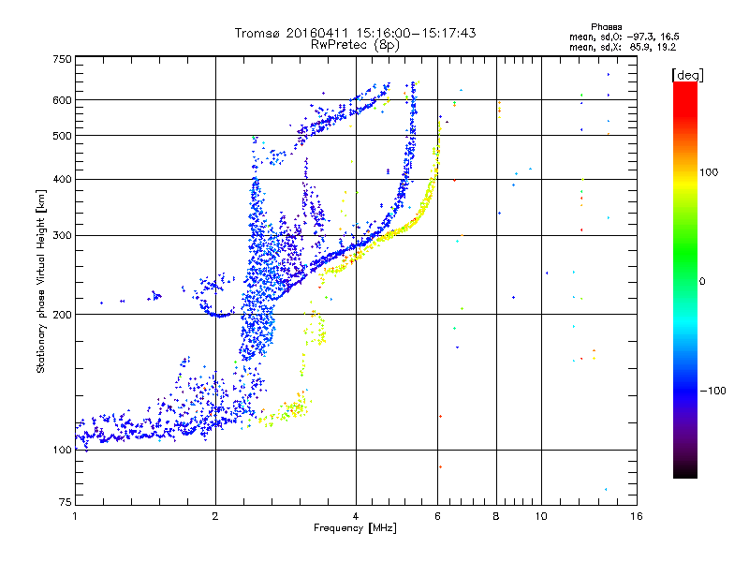Click the frequency axis tick label '4'
Image resolution: width=749 pixels, height=562 pixels.
[x=356, y=516]
